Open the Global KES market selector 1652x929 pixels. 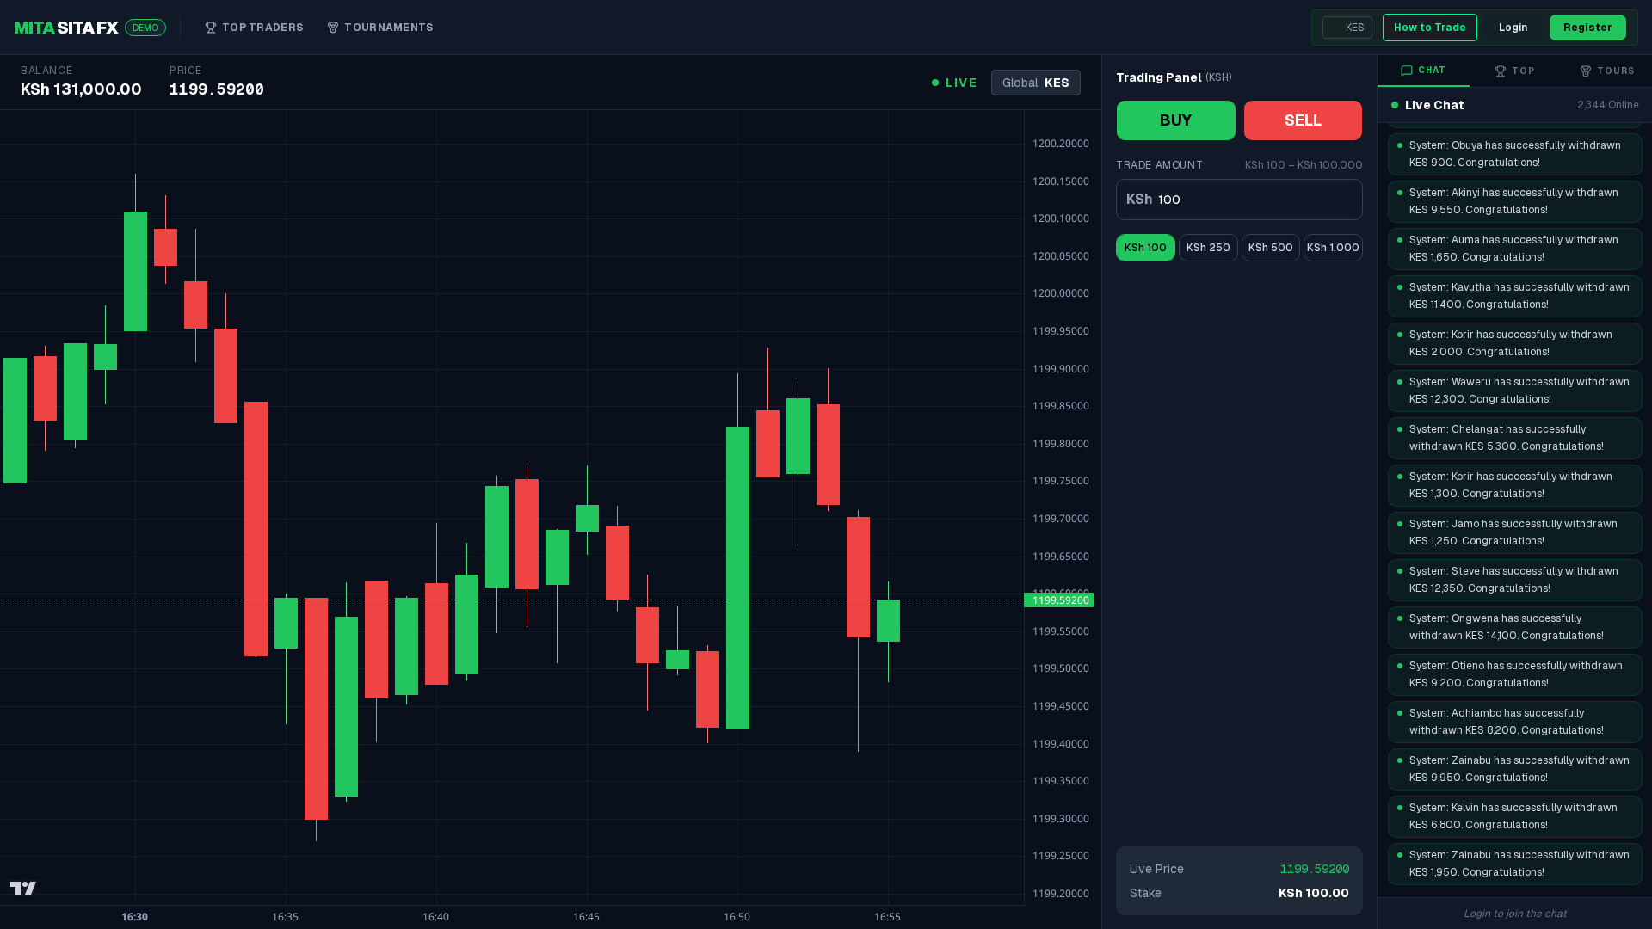pos(1036,83)
